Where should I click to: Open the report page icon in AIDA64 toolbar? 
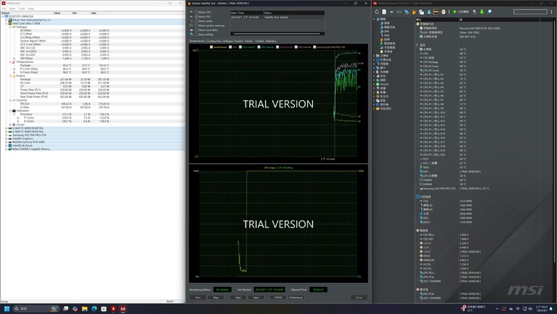384,11
